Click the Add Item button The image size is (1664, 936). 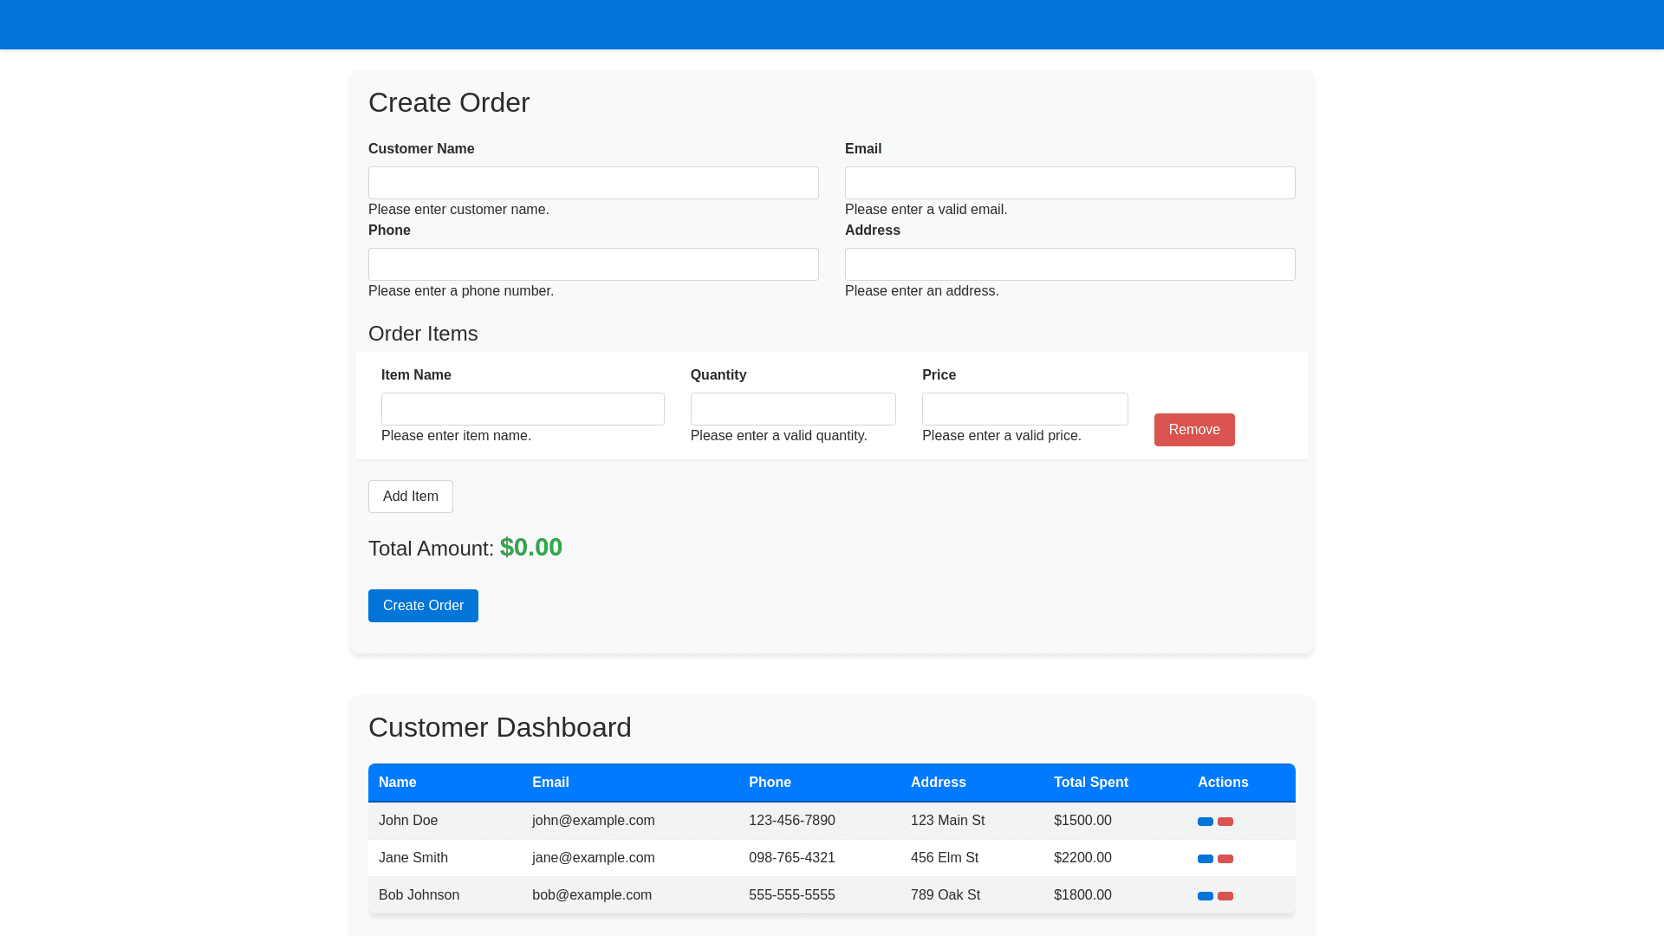pos(410,497)
